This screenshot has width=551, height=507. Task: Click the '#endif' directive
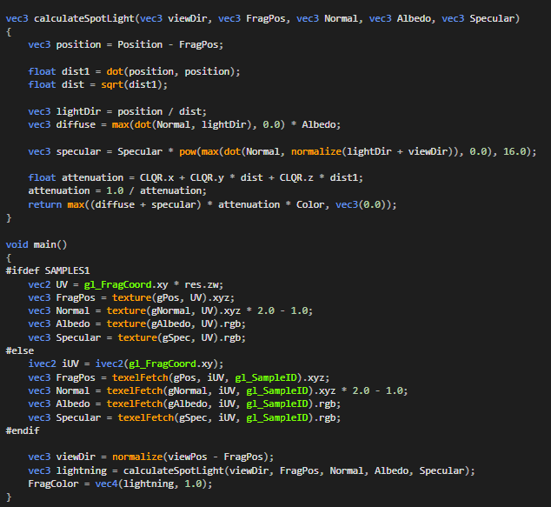click(x=23, y=430)
